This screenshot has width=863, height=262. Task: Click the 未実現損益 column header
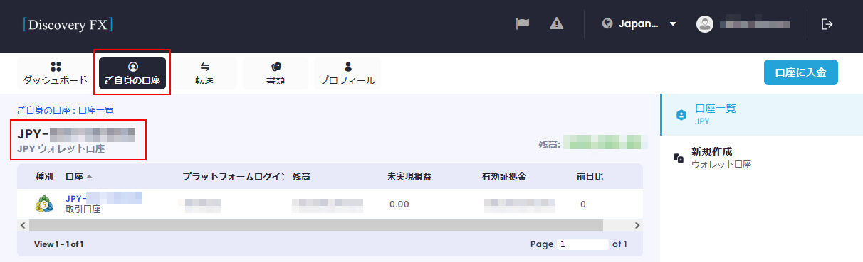409,176
